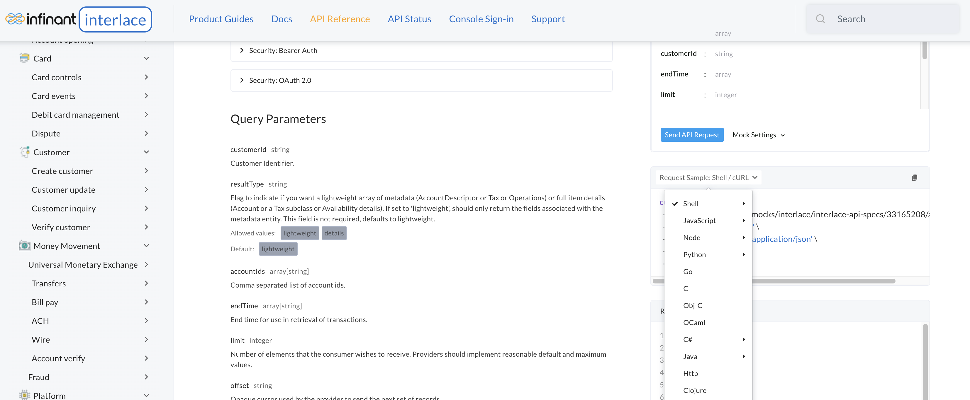Open Universal Monetary Exchange in sidebar

pos(83,265)
